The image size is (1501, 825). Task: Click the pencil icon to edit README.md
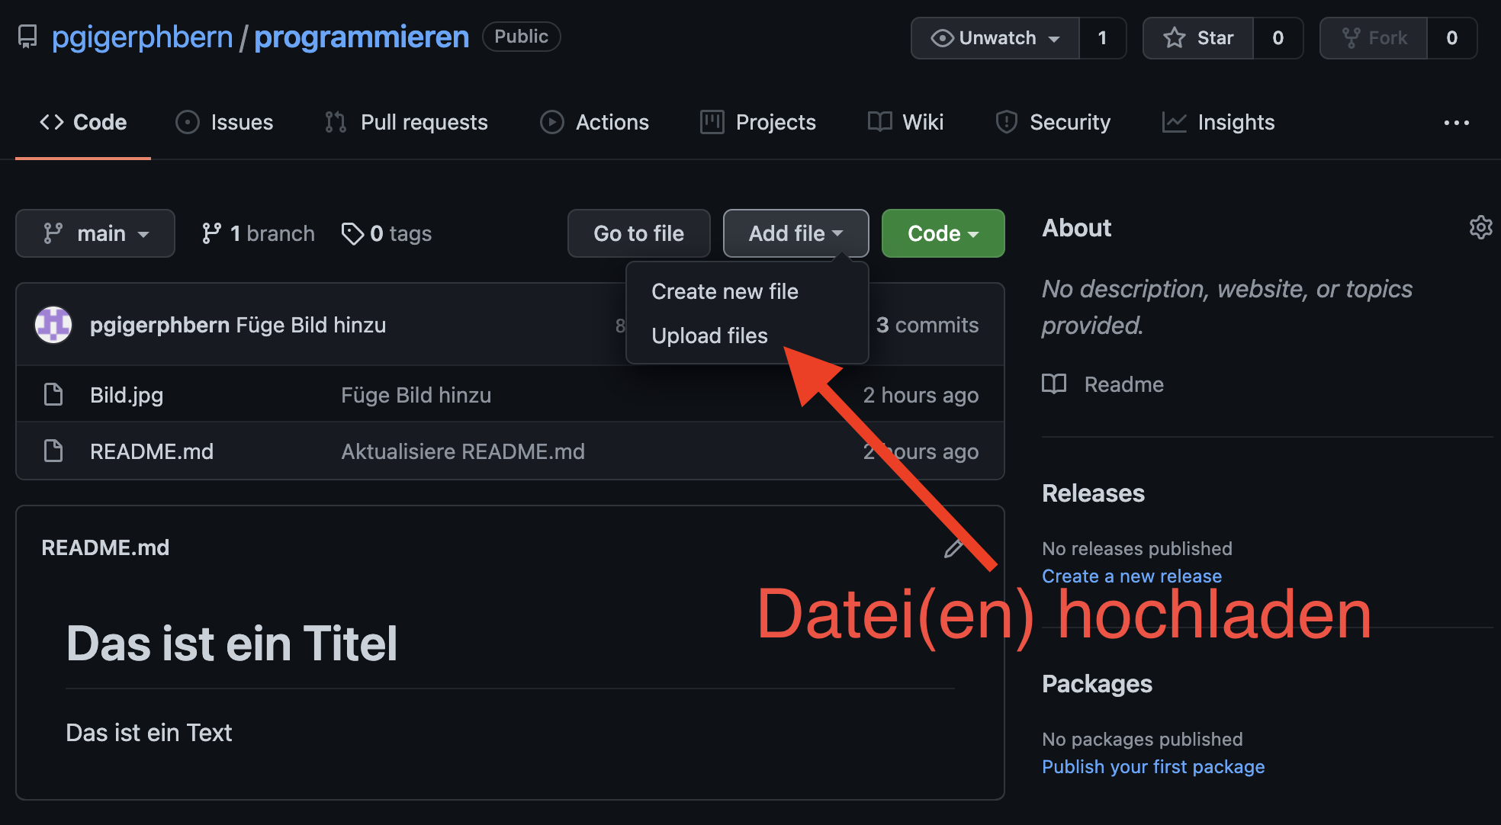953,548
